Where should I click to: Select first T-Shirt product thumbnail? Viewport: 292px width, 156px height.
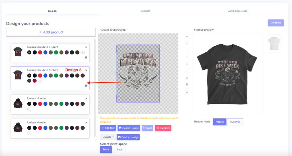[18, 52]
